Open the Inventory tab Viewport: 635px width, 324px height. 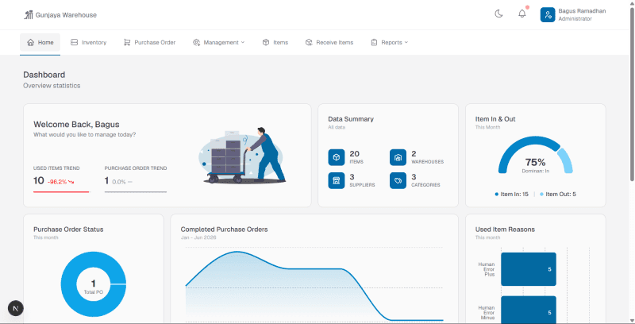click(x=88, y=43)
